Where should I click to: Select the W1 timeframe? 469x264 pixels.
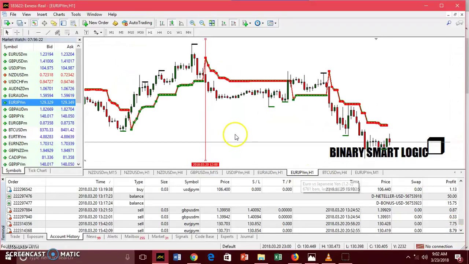(179, 33)
